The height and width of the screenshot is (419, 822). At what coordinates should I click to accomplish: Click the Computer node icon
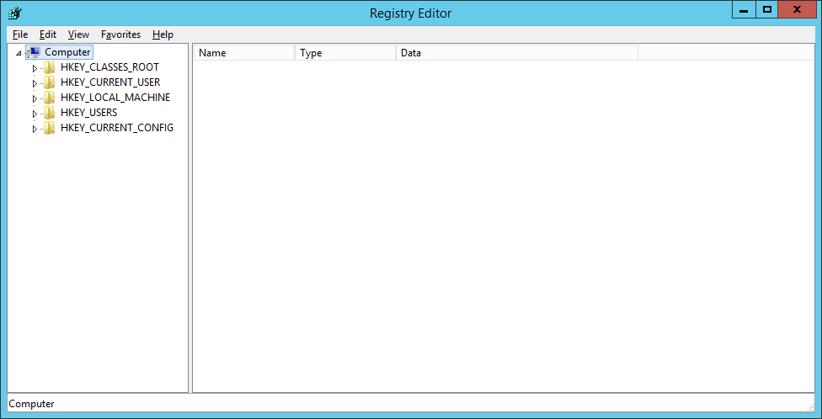click(x=35, y=52)
